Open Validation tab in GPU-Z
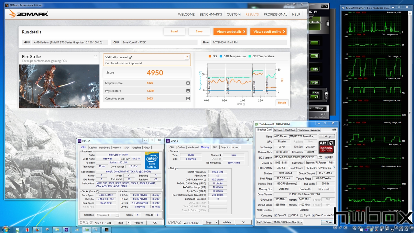Image resolution: width=414 pixels, height=233 pixels. (290, 130)
